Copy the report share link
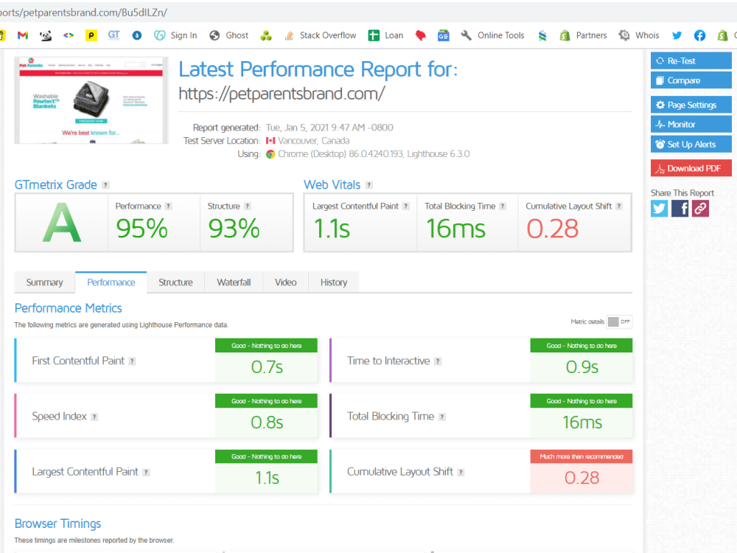Image resolution: width=737 pixels, height=553 pixels. (700, 209)
